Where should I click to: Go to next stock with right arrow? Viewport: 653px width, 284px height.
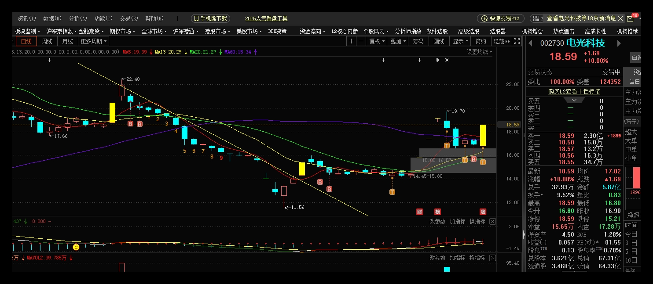(x=619, y=43)
